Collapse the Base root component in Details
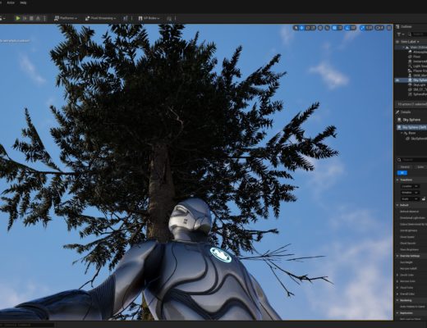 tap(402, 133)
